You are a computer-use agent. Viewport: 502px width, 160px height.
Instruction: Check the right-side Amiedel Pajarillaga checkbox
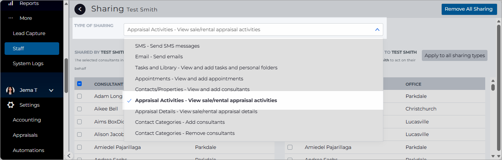(290, 147)
